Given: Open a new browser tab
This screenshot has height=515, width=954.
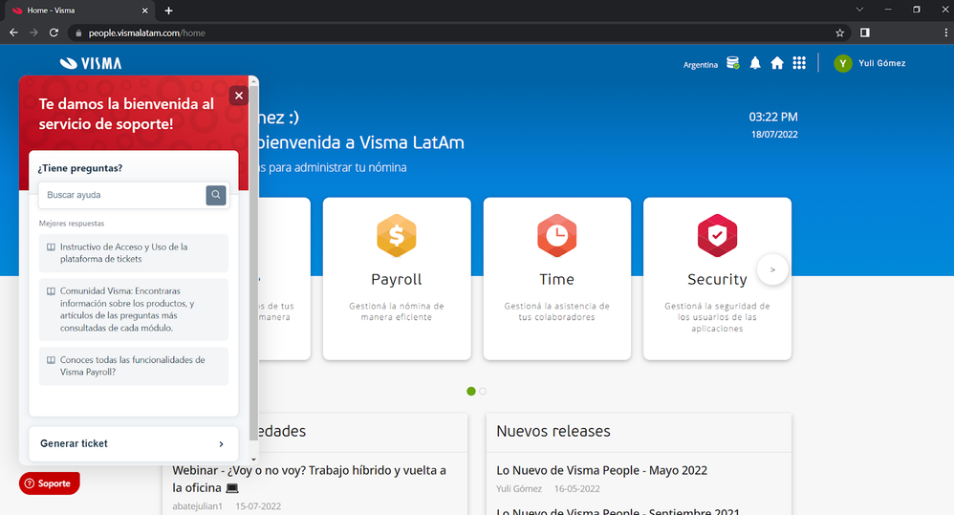Looking at the screenshot, I should (x=168, y=11).
